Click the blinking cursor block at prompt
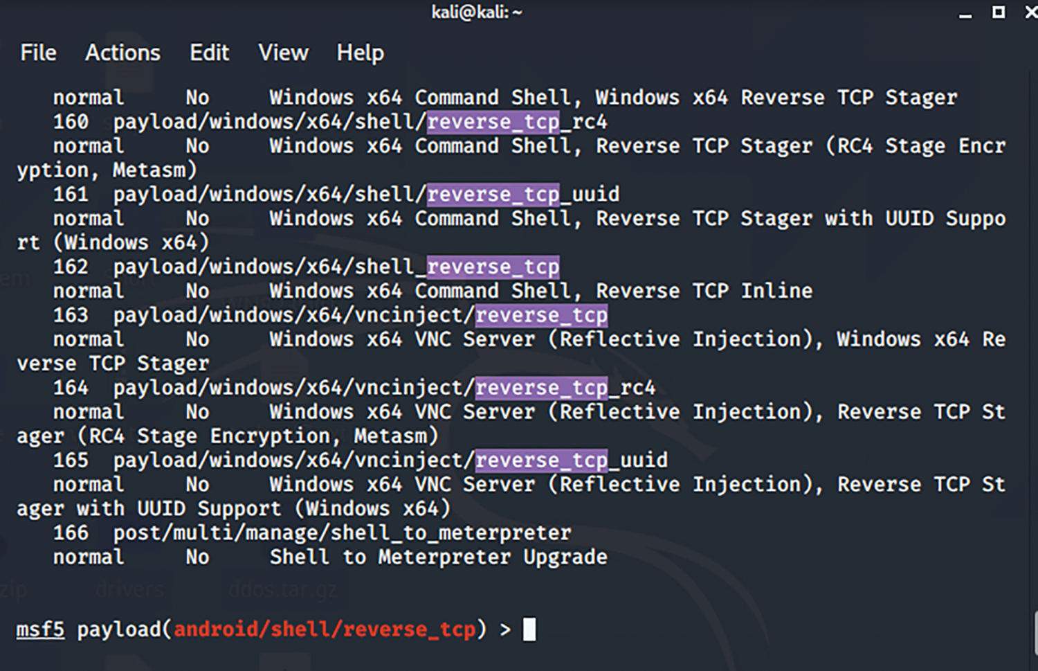Image resolution: width=1038 pixels, height=671 pixels. pos(529,629)
